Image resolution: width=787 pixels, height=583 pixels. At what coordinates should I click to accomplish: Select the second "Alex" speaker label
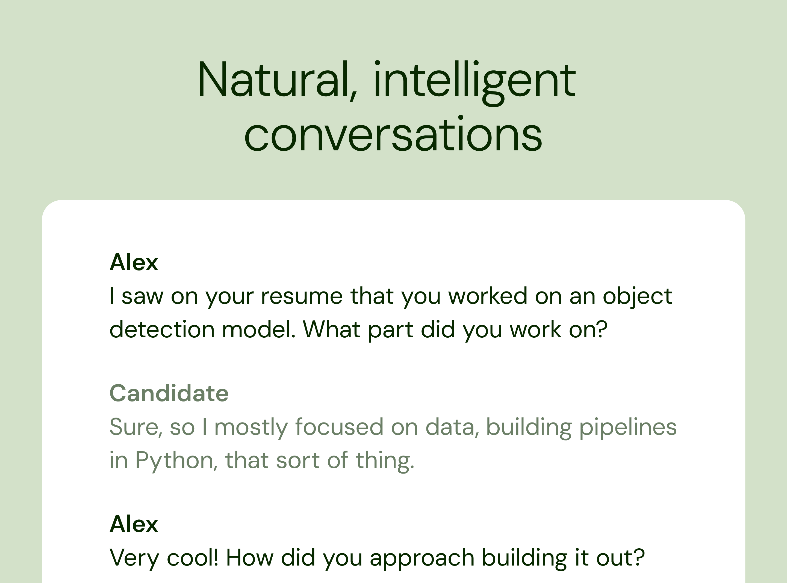134,524
